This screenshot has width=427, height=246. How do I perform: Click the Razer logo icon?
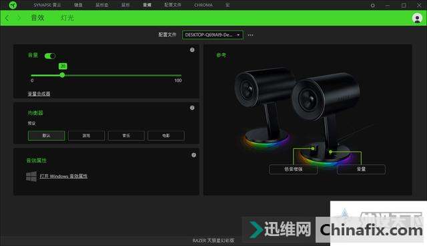13,5
